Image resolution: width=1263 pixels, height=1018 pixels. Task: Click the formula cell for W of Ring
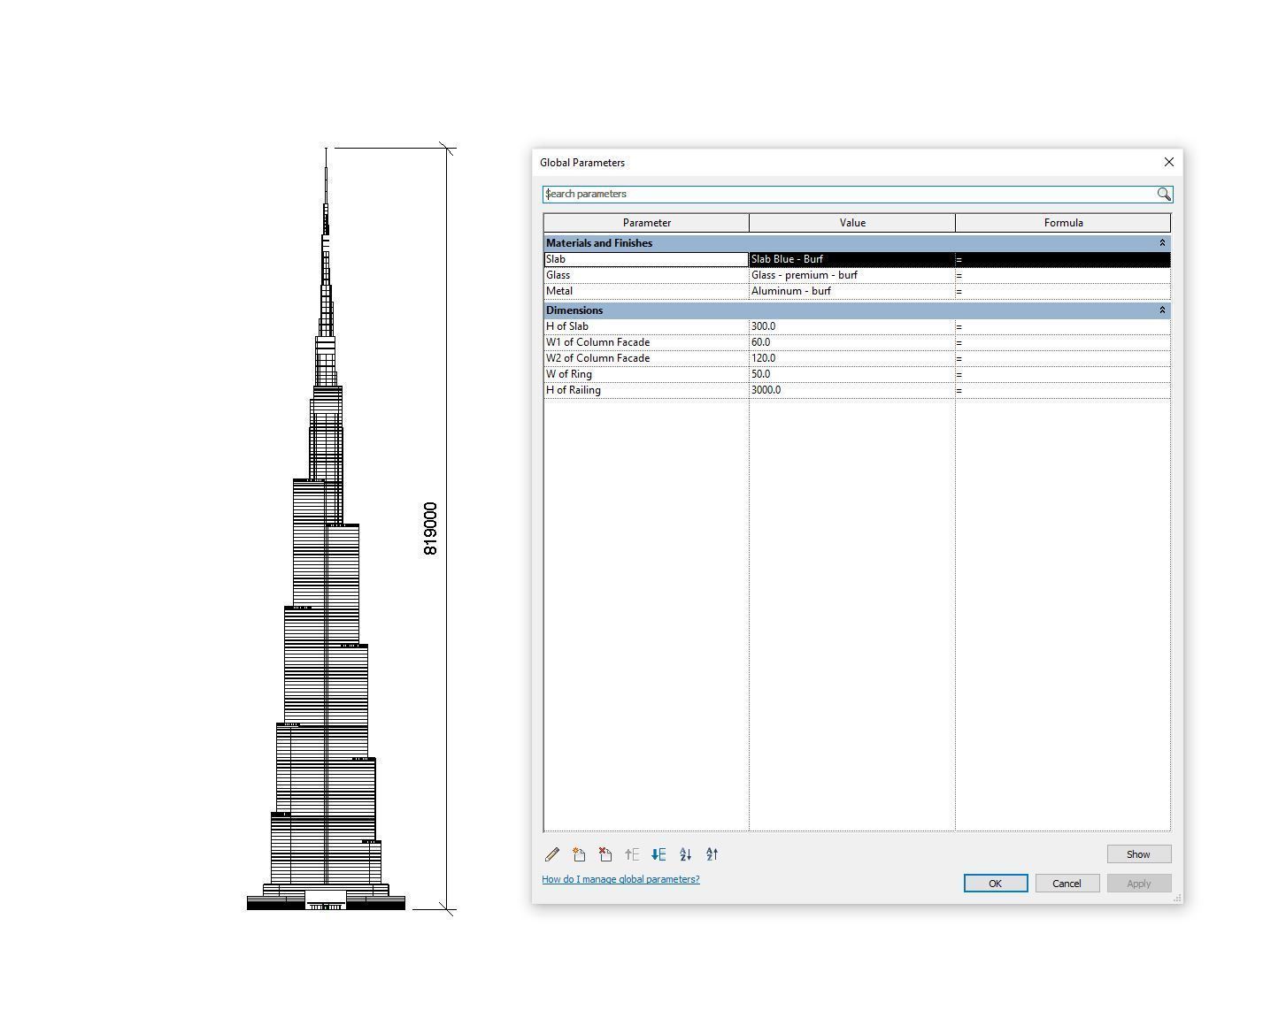tap(1063, 374)
